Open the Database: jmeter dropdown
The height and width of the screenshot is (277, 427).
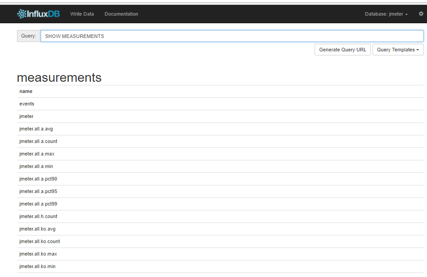386,14
